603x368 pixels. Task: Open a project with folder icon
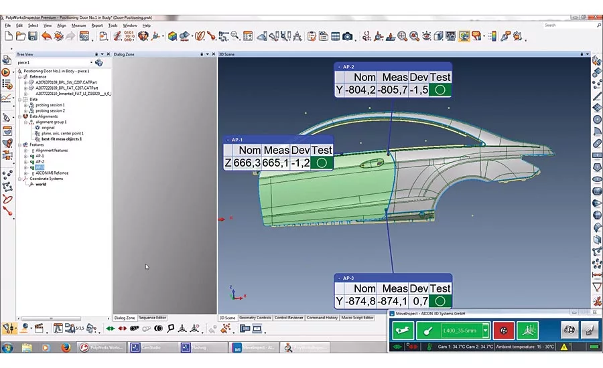pos(21,36)
